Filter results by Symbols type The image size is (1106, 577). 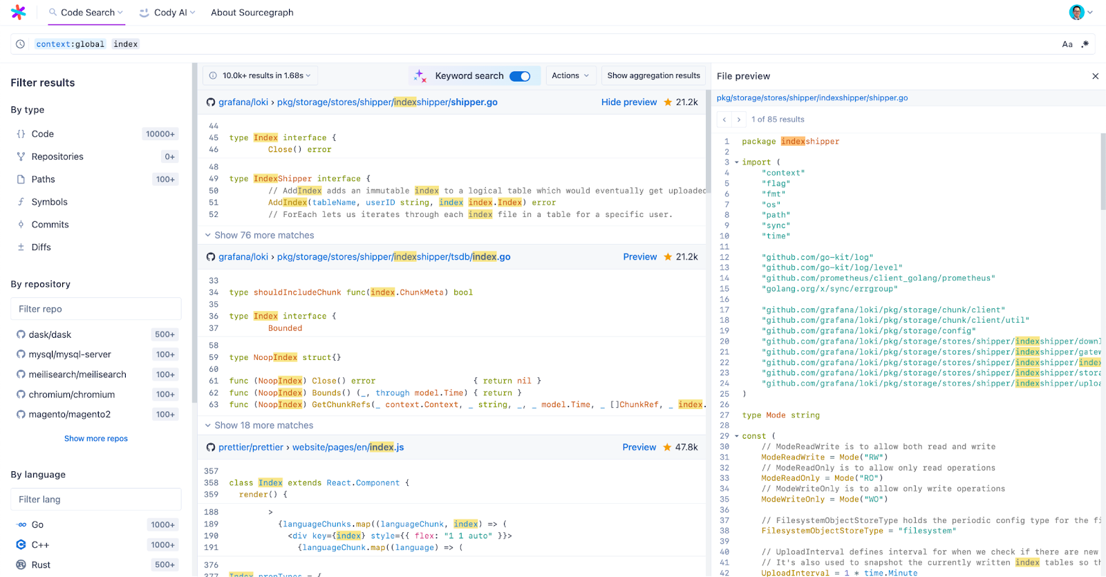coord(96,202)
